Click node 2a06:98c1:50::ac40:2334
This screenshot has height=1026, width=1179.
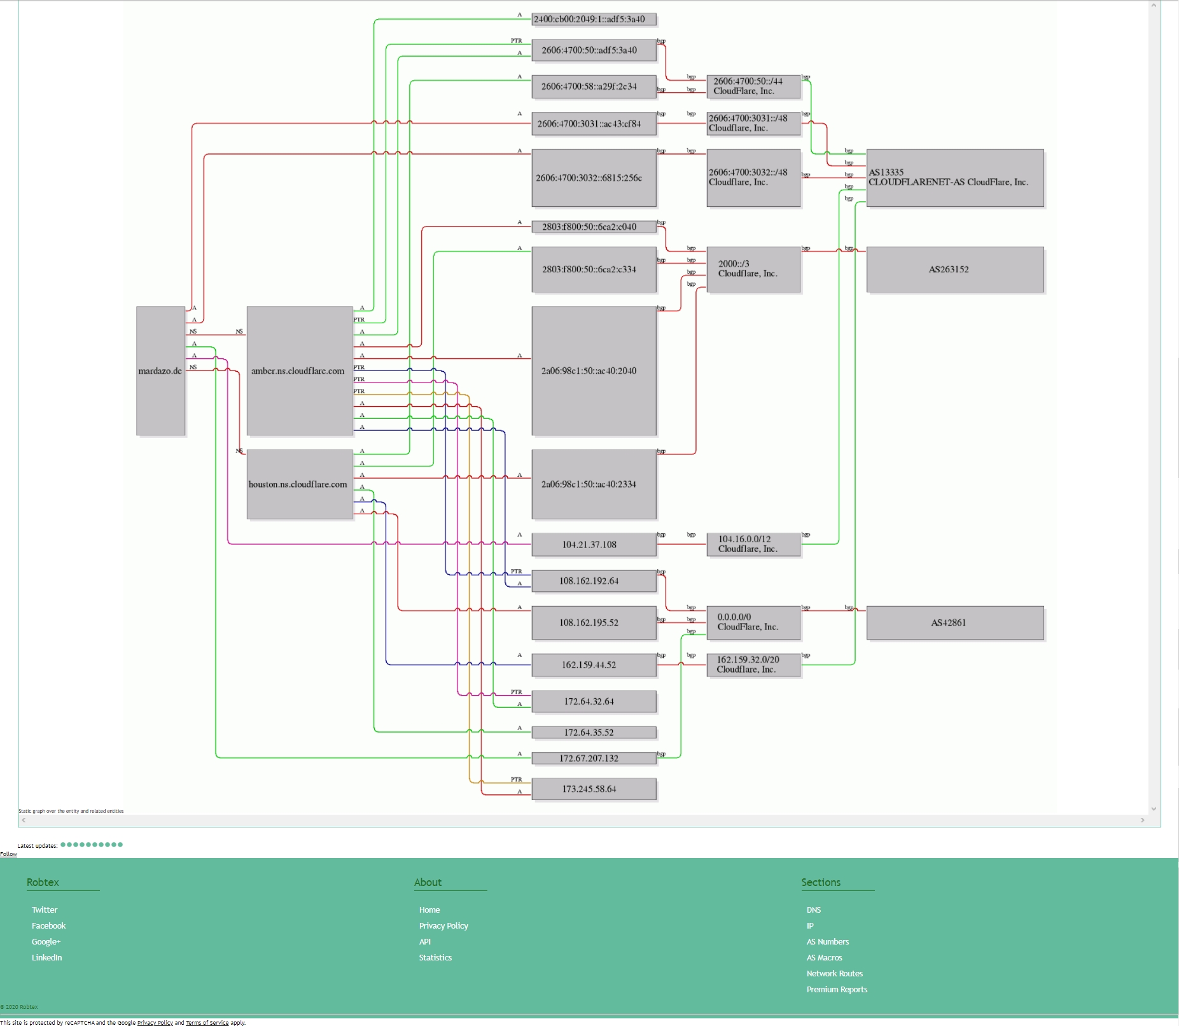pos(594,484)
